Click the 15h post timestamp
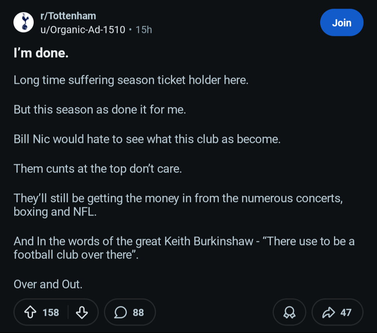Screen dimensions: 377x333 pos(144,30)
